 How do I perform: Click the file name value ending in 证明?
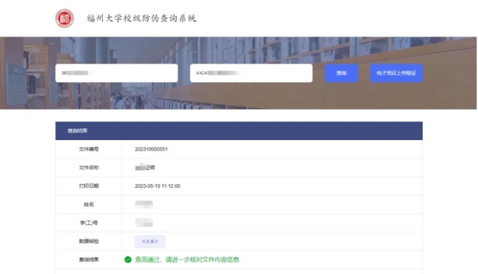coord(145,168)
